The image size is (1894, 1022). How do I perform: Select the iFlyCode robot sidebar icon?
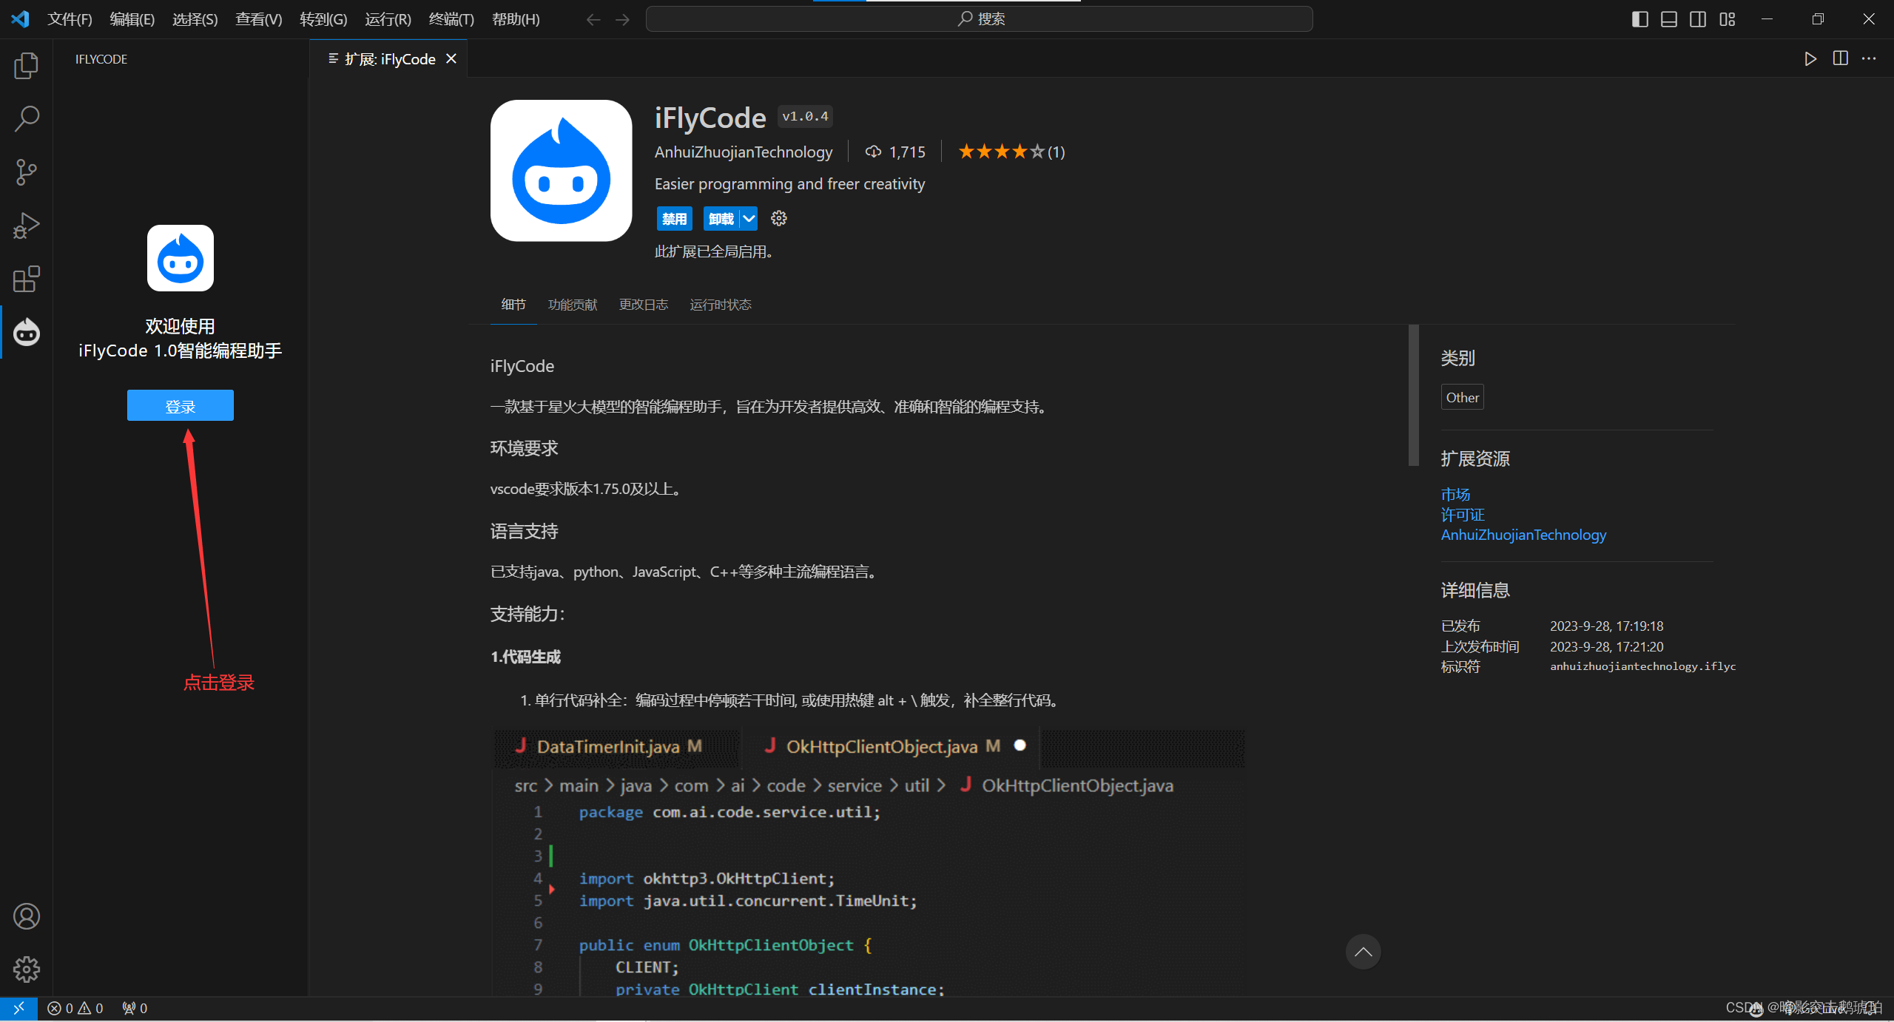pyautogui.click(x=26, y=332)
